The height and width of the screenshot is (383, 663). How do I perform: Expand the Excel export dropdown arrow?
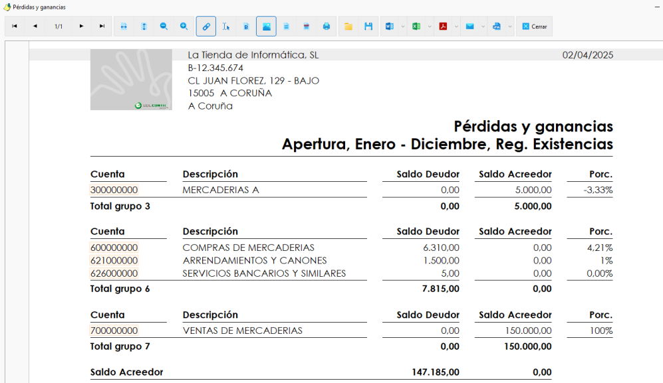tap(430, 26)
